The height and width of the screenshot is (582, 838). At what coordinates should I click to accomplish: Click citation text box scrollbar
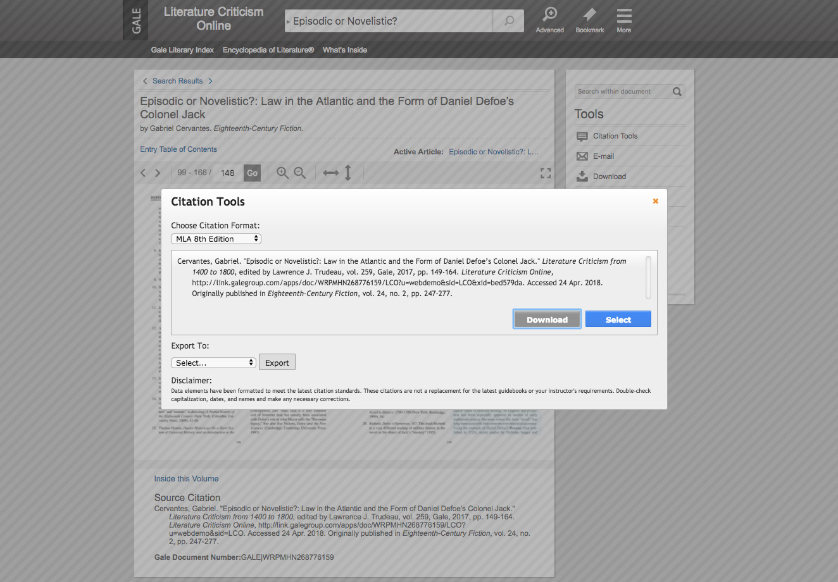[648, 277]
